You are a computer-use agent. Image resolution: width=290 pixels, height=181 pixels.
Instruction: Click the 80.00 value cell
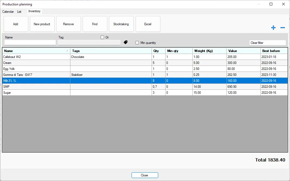244,69
